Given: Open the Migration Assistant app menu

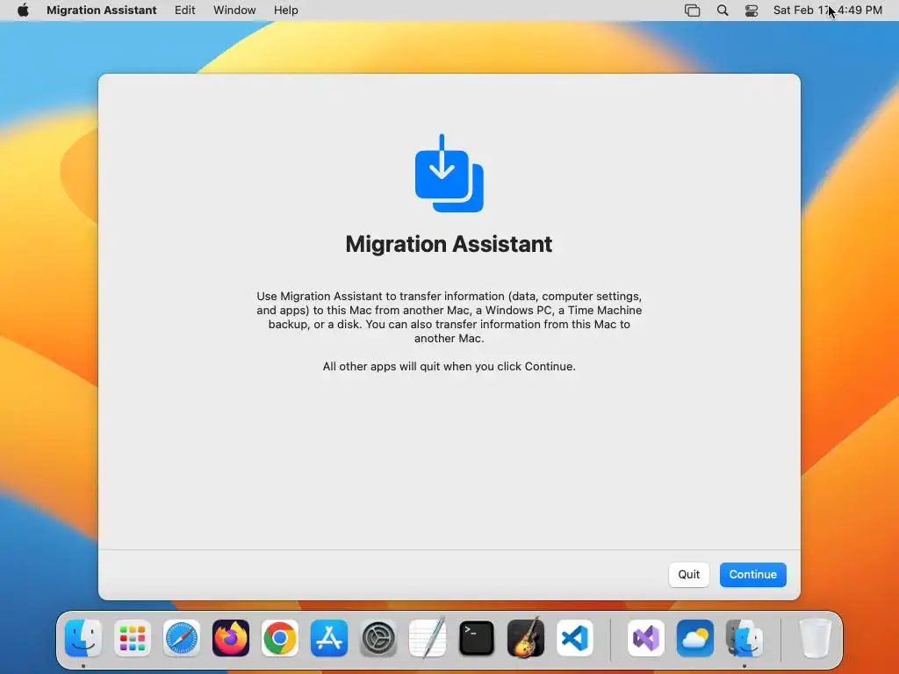Looking at the screenshot, I should click(x=102, y=11).
